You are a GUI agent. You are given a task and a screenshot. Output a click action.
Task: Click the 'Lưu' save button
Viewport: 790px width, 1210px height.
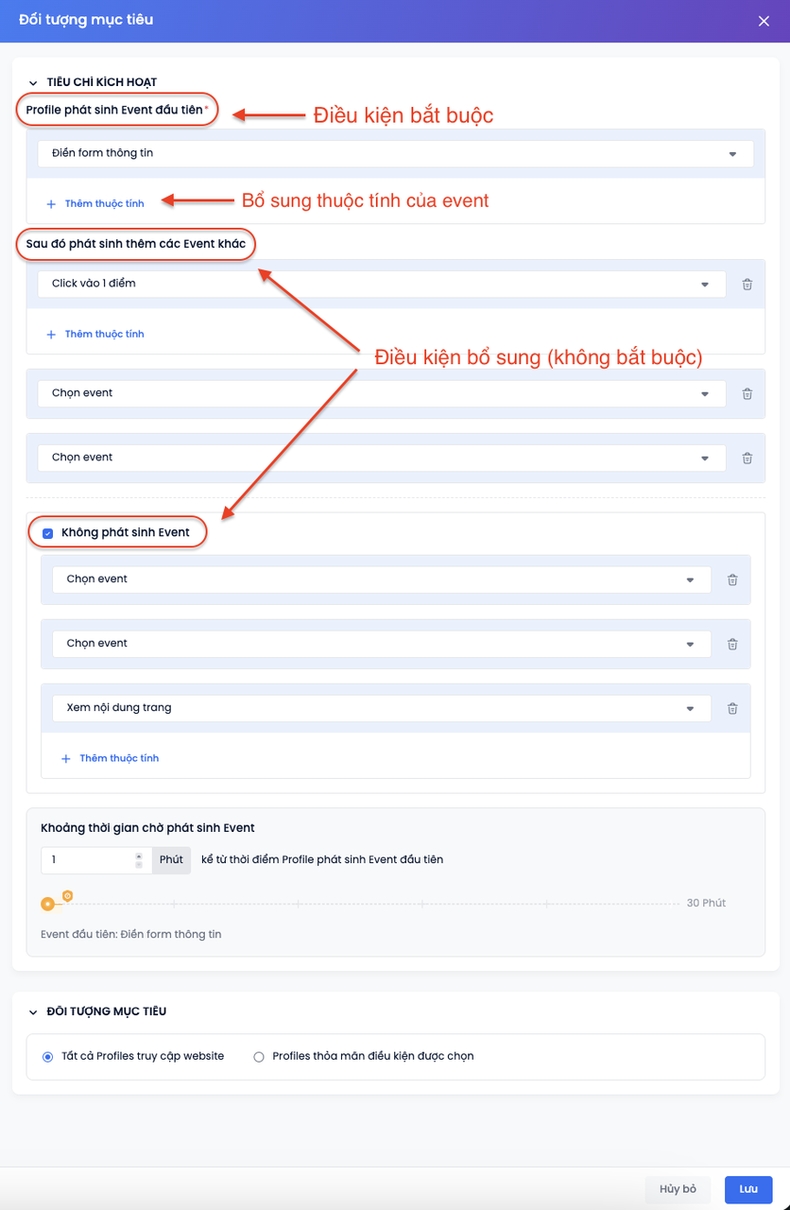pos(748,1189)
